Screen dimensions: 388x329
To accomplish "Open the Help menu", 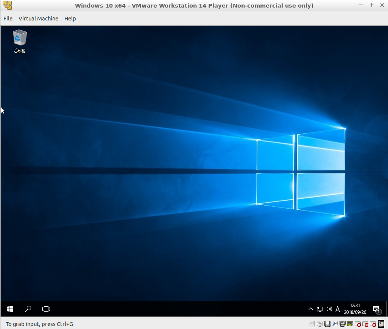I will [x=70, y=19].
